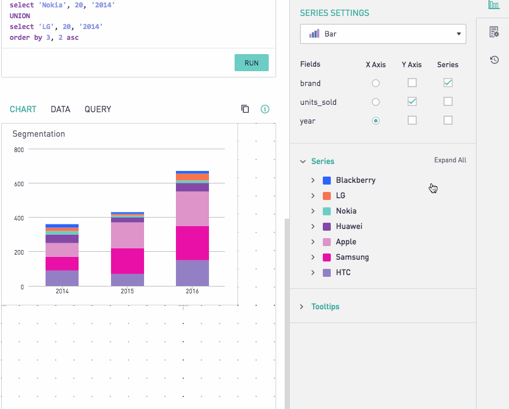Check brand Y Axis checkbox

point(412,83)
